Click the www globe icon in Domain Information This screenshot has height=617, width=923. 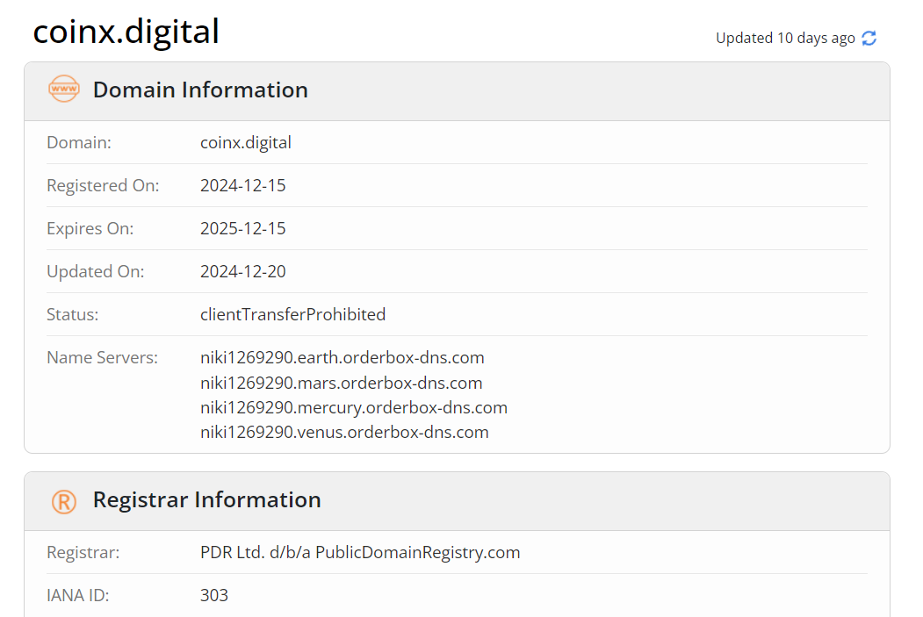(64, 90)
